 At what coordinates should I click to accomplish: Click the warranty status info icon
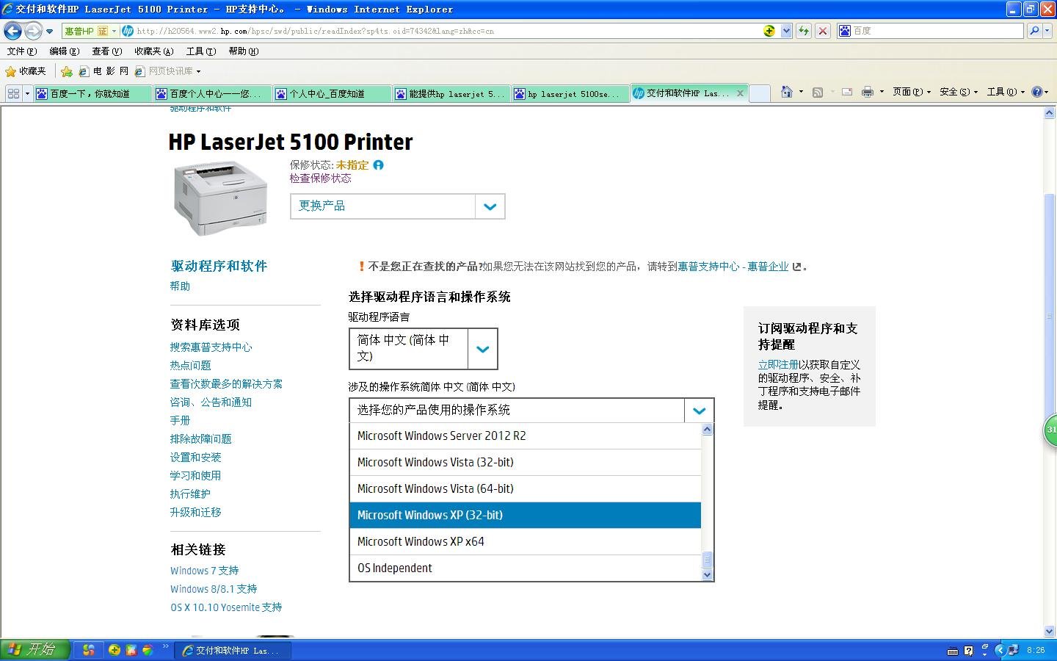point(378,165)
